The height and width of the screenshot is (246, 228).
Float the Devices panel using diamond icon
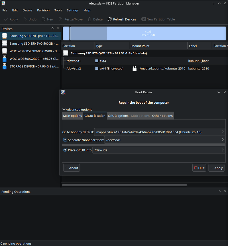[x=52, y=28]
